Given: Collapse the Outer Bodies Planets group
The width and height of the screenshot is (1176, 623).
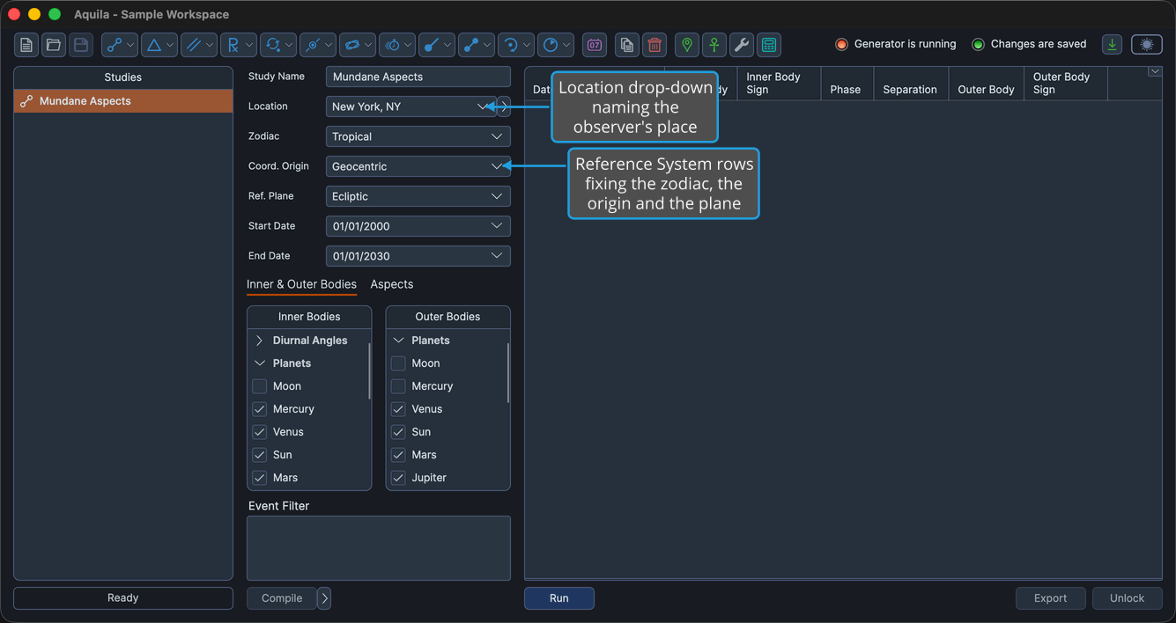Looking at the screenshot, I should click(398, 341).
